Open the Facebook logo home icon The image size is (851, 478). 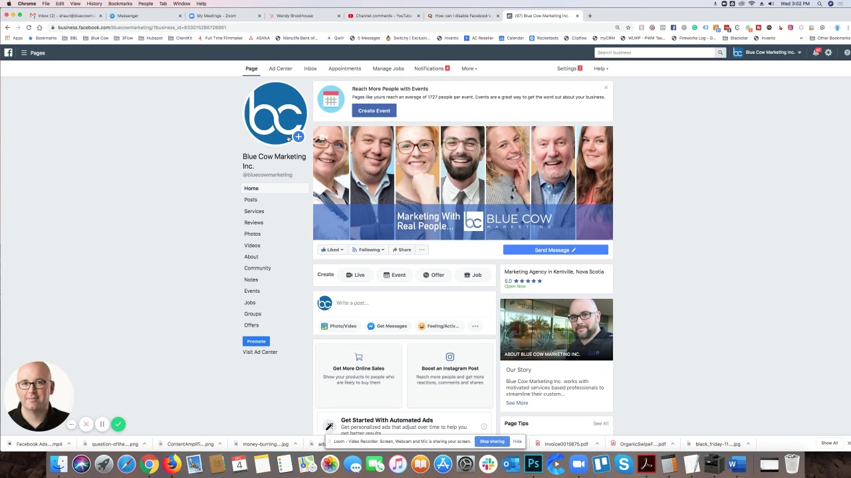[x=8, y=52]
